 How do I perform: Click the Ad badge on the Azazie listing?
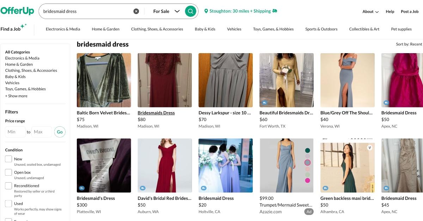point(309,211)
